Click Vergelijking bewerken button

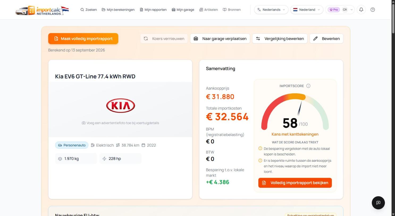(x=280, y=39)
